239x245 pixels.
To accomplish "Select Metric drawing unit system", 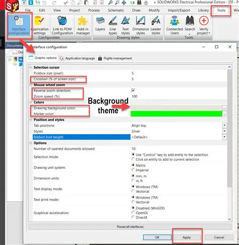I will click(133, 165).
